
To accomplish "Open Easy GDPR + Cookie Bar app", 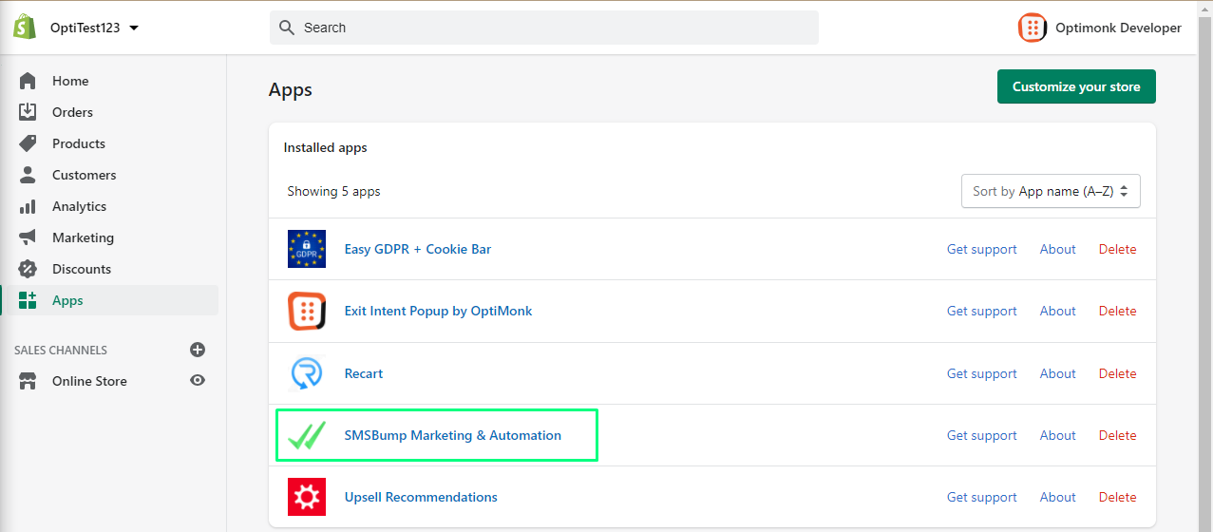I will coord(418,249).
